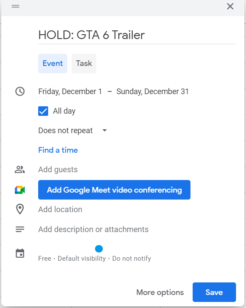The height and width of the screenshot is (308, 246).
Task: Click the location pin icon
Action: click(20, 209)
